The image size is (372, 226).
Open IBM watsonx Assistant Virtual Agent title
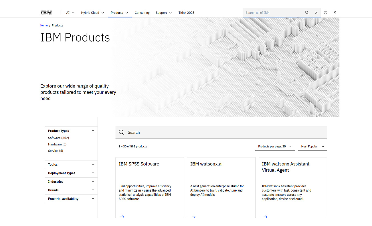coord(286,167)
